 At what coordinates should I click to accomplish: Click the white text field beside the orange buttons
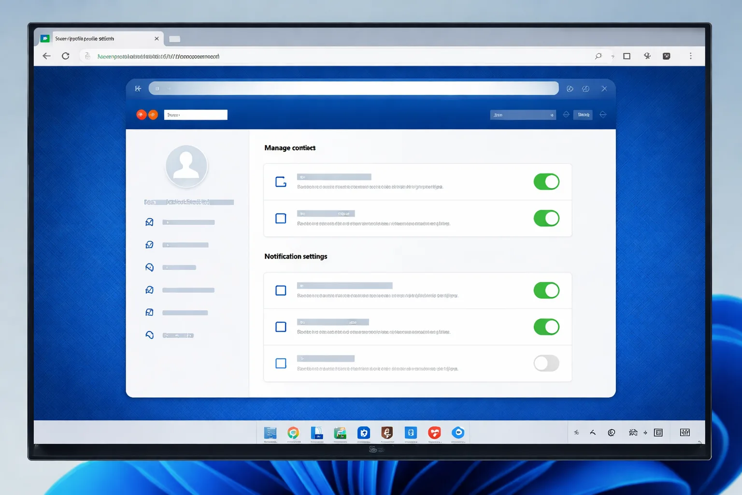tap(196, 115)
